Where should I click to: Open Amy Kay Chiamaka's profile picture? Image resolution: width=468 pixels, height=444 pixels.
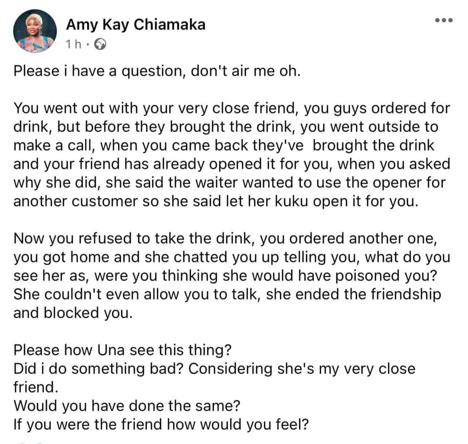(x=35, y=31)
